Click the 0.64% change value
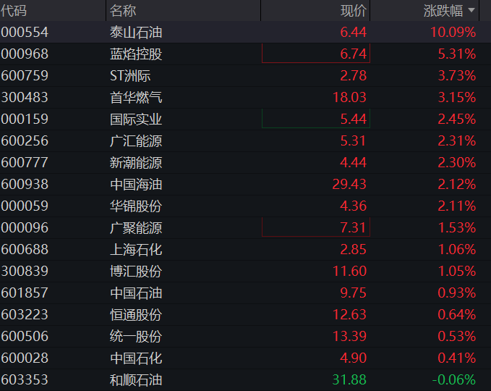 (457, 314)
